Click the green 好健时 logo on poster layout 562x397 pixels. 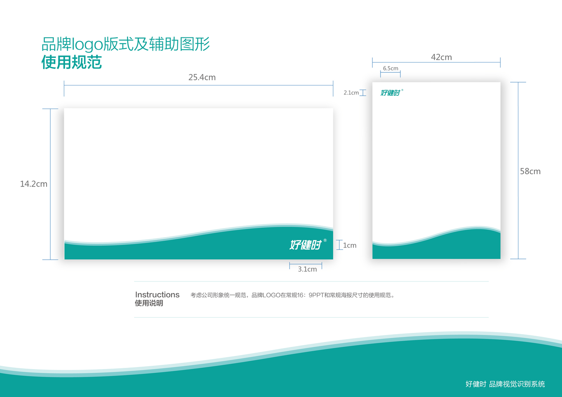392,92
